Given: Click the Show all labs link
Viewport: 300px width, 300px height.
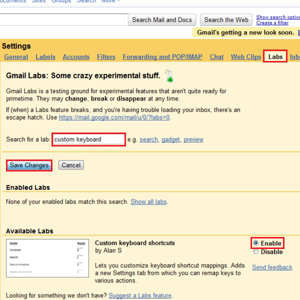Looking at the screenshot, I should (148, 201).
